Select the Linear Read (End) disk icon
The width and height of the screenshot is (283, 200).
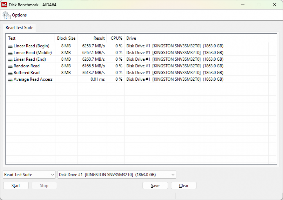(x=10, y=60)
